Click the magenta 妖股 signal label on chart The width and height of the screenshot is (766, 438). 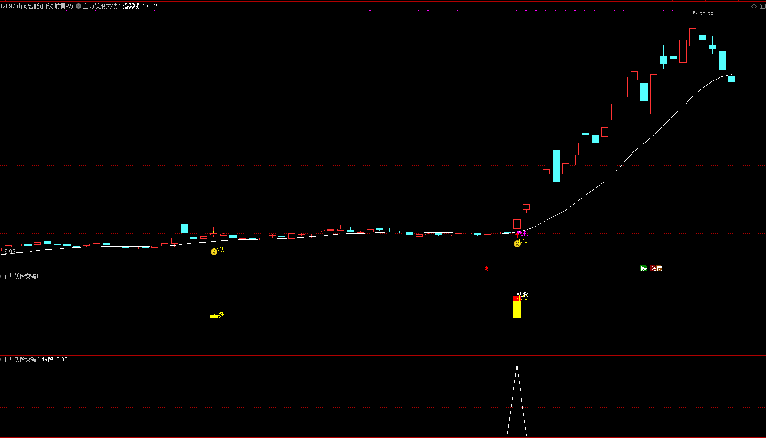tap(522, 233)
